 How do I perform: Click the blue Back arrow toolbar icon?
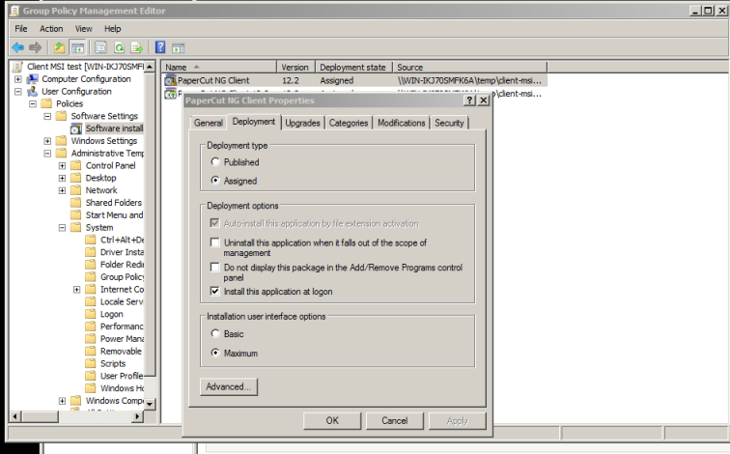pos(17,47)
